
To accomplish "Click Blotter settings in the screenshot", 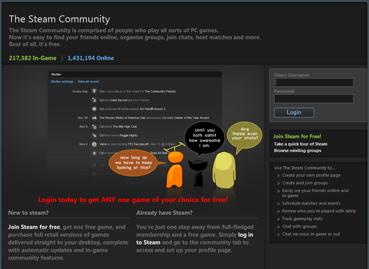I will click(62, 82).
